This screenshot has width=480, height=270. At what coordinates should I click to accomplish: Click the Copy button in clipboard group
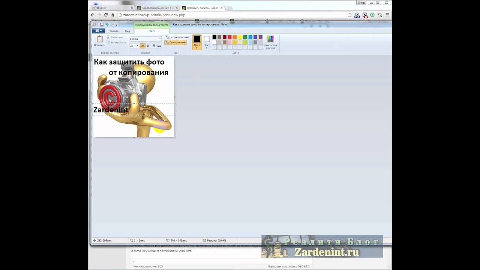(116, 42)
